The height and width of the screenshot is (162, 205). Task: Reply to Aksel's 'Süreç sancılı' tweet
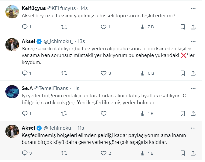pos(25,73)
